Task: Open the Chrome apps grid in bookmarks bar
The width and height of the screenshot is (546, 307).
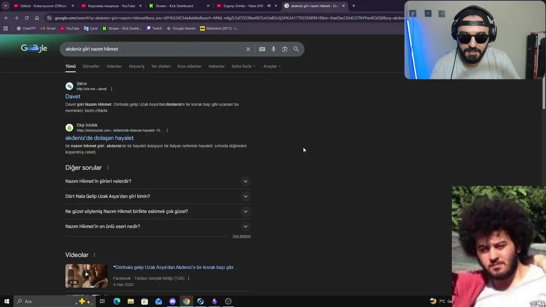Action: (x=6, y=29)
